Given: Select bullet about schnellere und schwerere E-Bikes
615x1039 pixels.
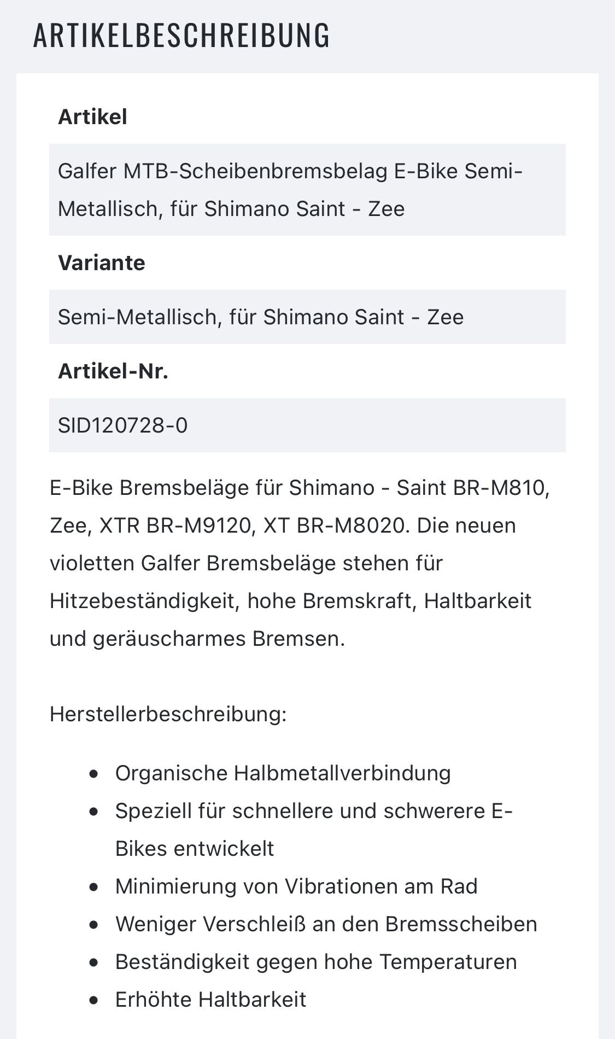Looking at the screenshot, I should (313, 830).
